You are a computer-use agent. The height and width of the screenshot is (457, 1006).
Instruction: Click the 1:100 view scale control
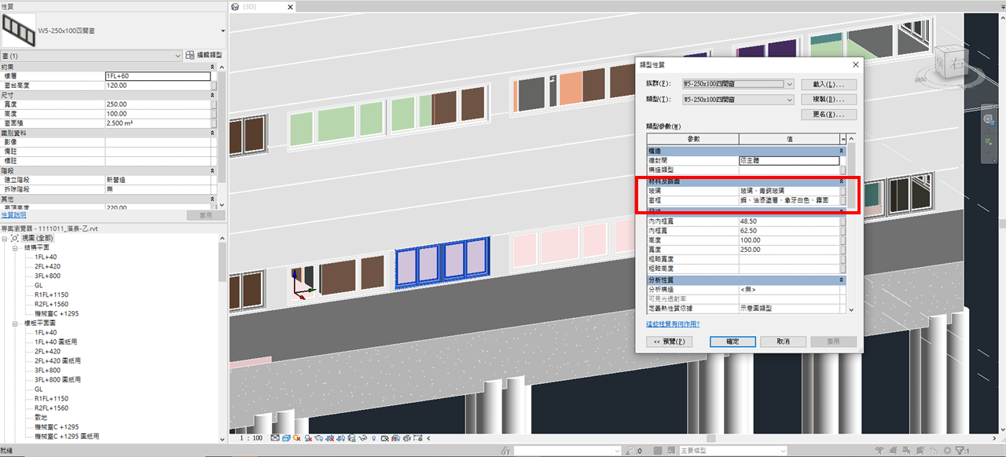tap(250, 438)
